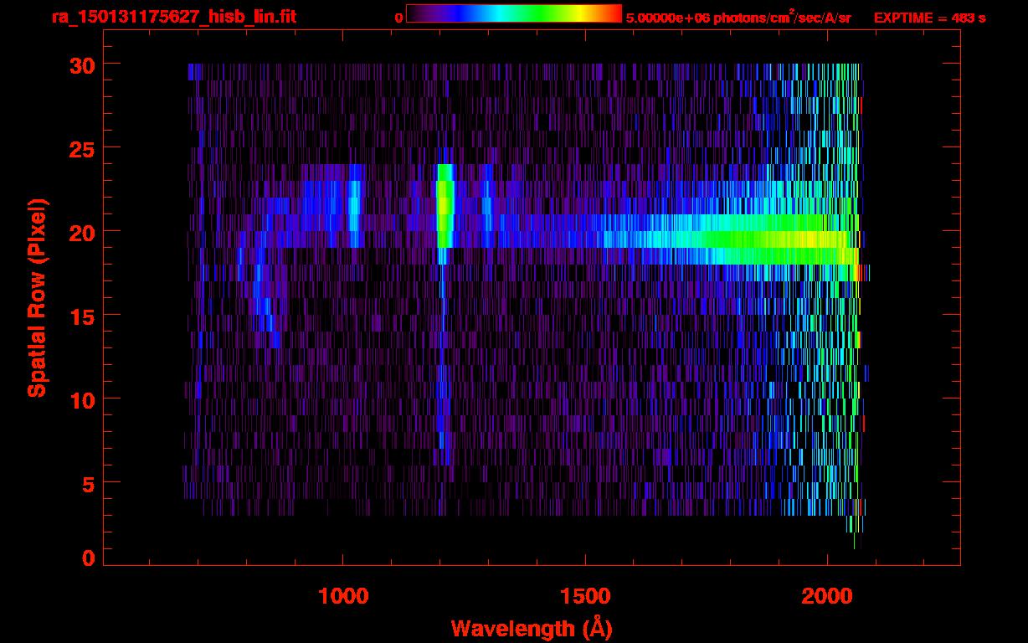Select the 1000 wavelength tick label
This screenshot has width=1028, height=643.
pyautogui.click(x=343, y=596)
